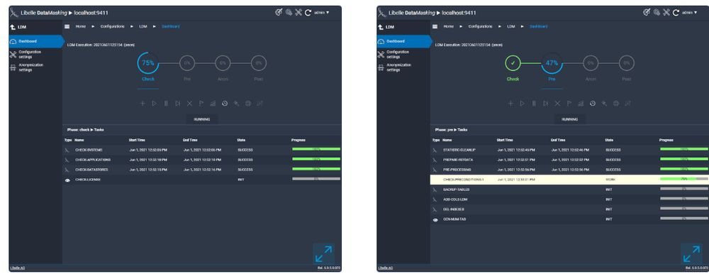The width and height of the screenshot is (709, 274).
Task: Click the play icon in the check-phase window toolbar
Action: [154, 103]
